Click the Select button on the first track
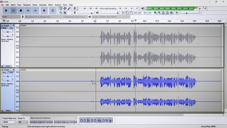 (8, 66)
